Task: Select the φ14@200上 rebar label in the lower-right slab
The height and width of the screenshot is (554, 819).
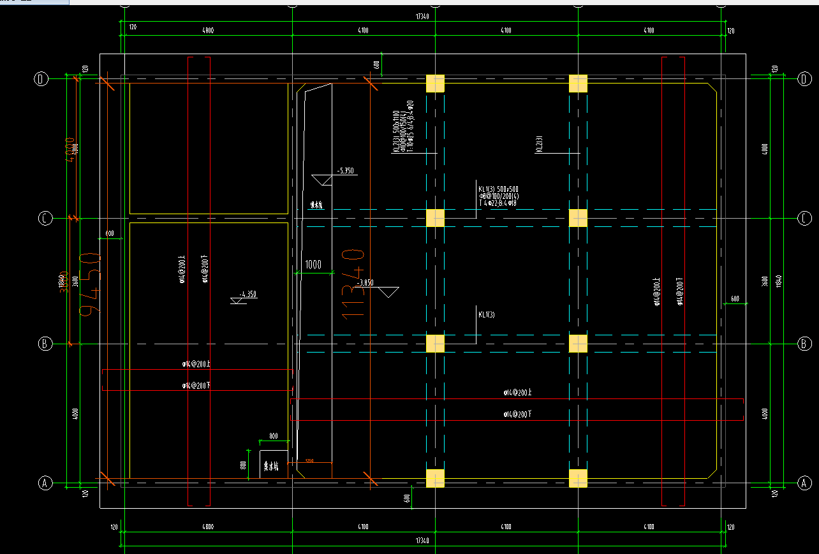Action: tap(517, 393)
